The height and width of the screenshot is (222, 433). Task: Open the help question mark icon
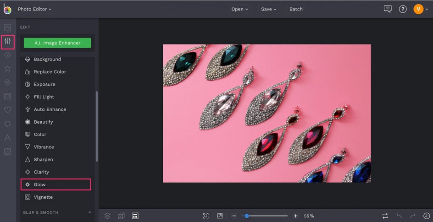tap(403, 9)
